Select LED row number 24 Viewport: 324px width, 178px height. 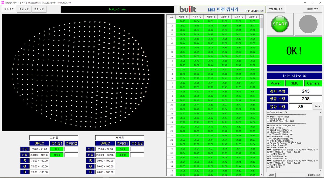pos(171,122)
